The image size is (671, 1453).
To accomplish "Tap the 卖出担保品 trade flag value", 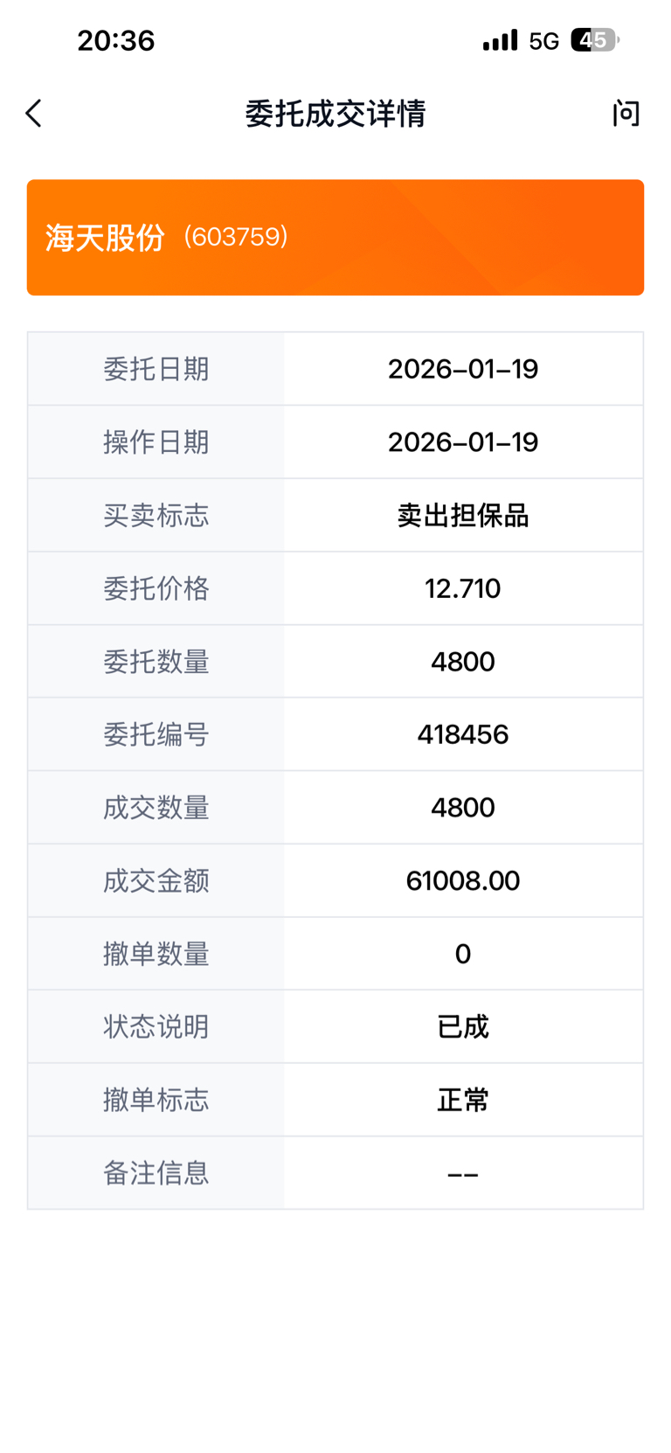I will 463,516.
